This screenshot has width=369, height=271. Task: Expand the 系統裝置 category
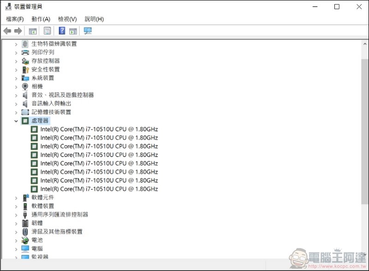click(x=17, y=78)
